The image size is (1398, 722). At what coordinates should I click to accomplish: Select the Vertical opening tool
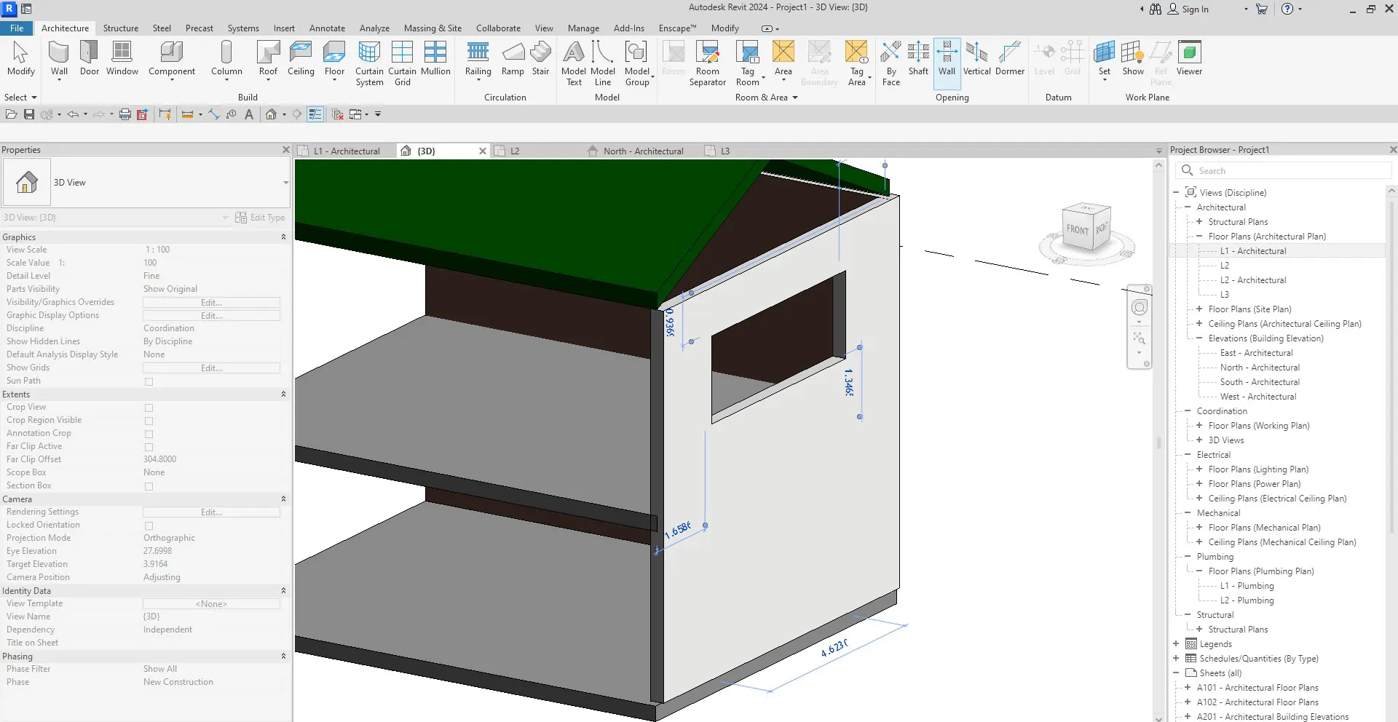point(976,58)
